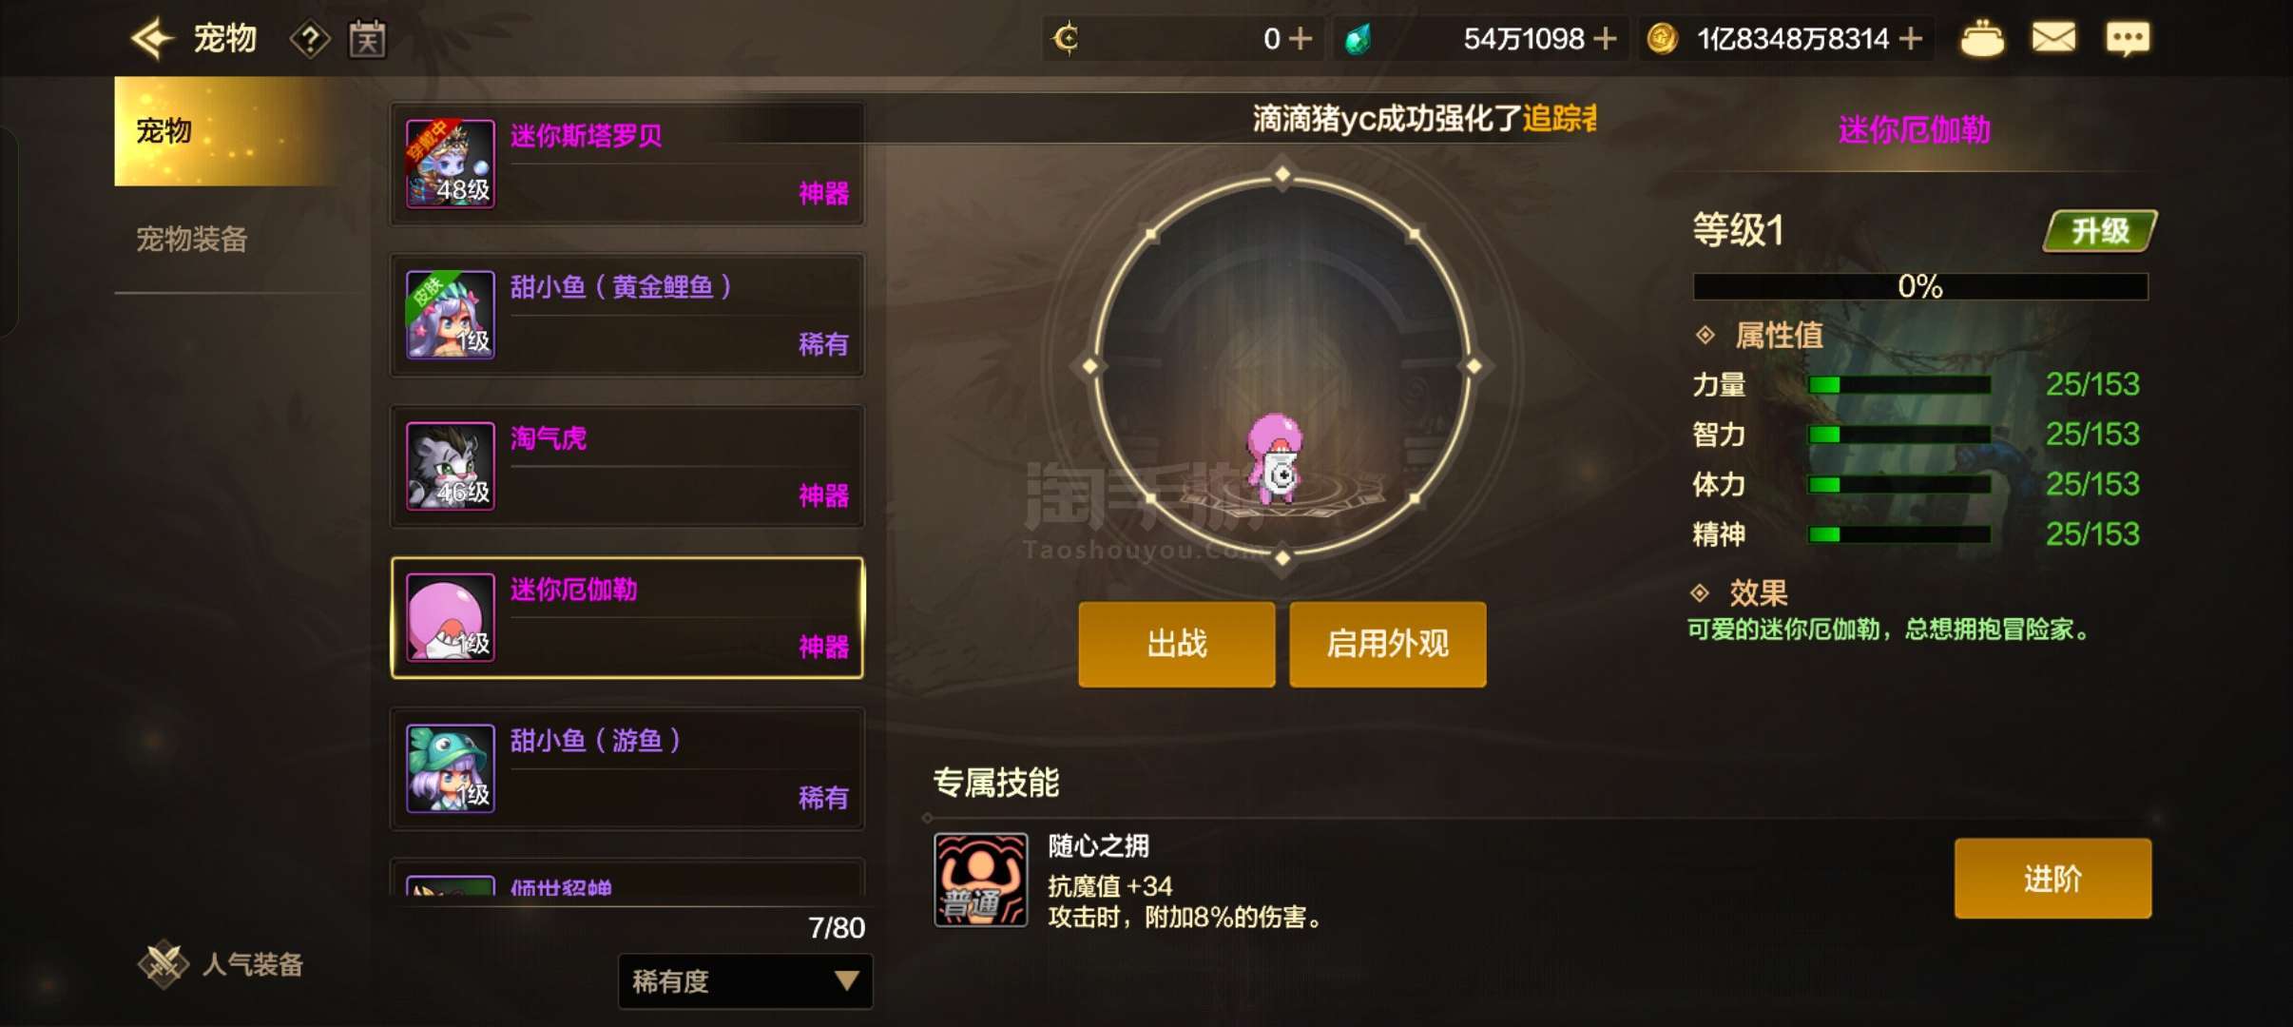Select 迷你斯塔罗贝 pet in list
Image resolution: width=2293 pixels, height=1027 pixels.
[627, 164]
